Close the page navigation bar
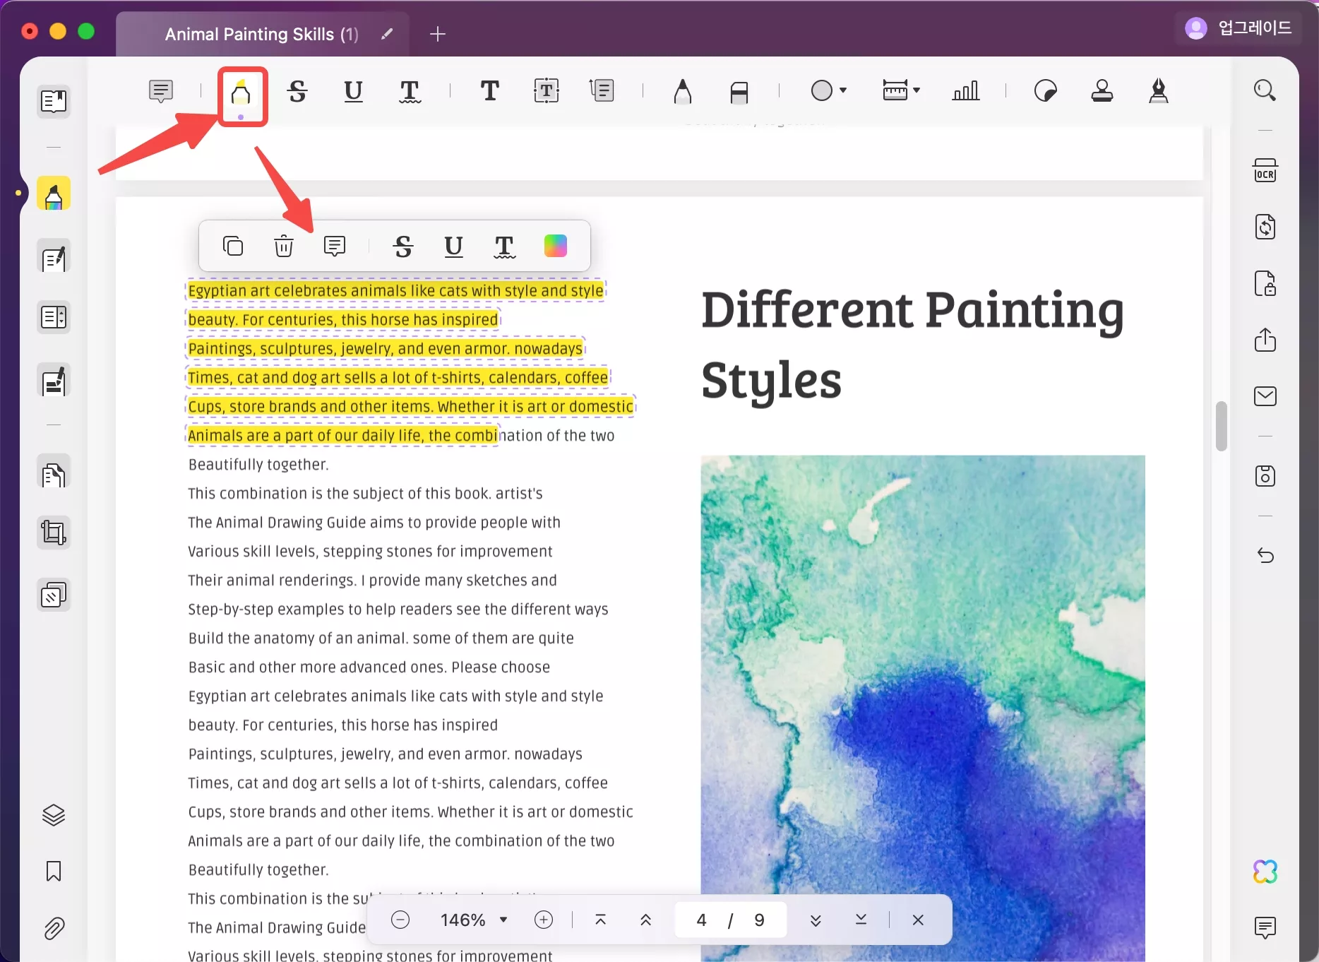This screenshot has height=962, width=1319. (x=918, y=920)
